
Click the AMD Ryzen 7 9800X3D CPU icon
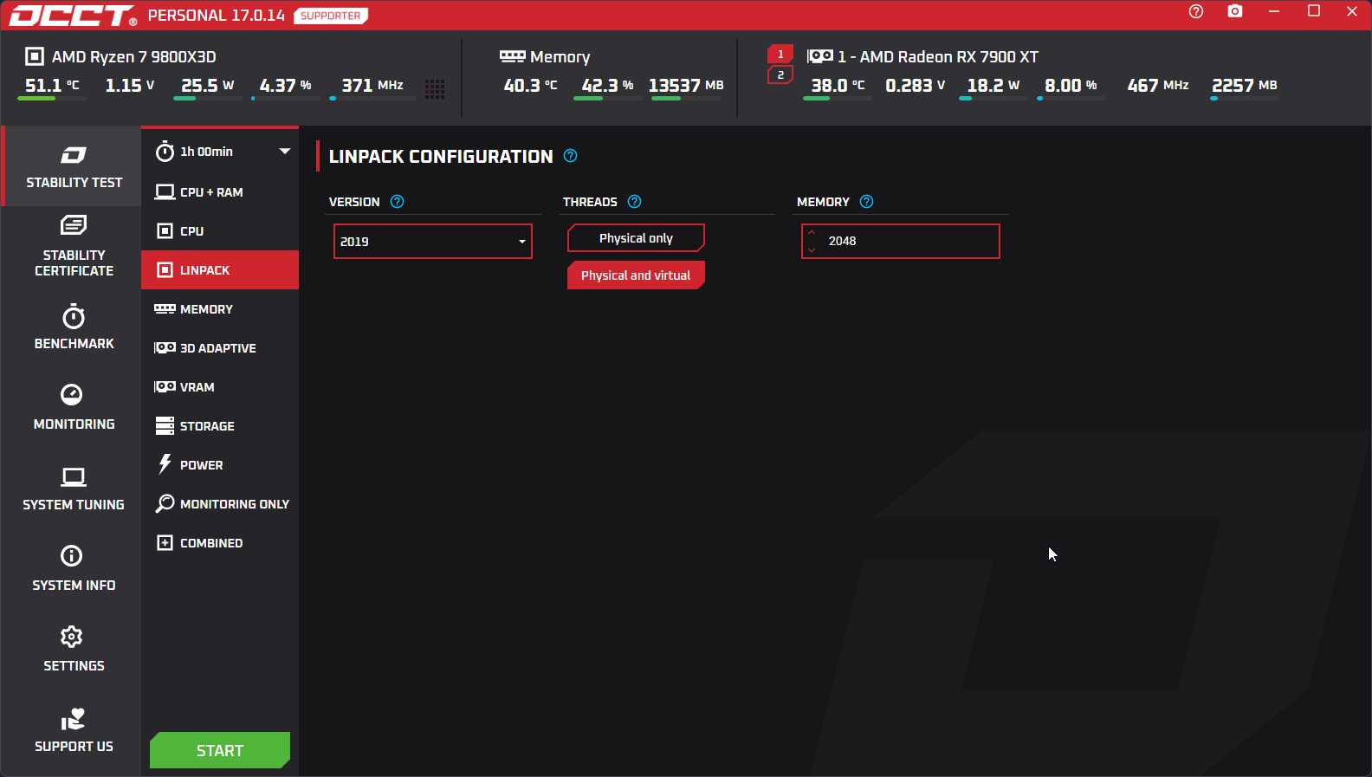35,56
